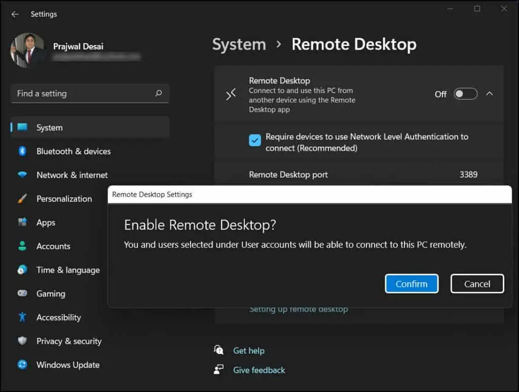
Task: Click the Time & language globe icon
Action: click(x=22, y=270)
